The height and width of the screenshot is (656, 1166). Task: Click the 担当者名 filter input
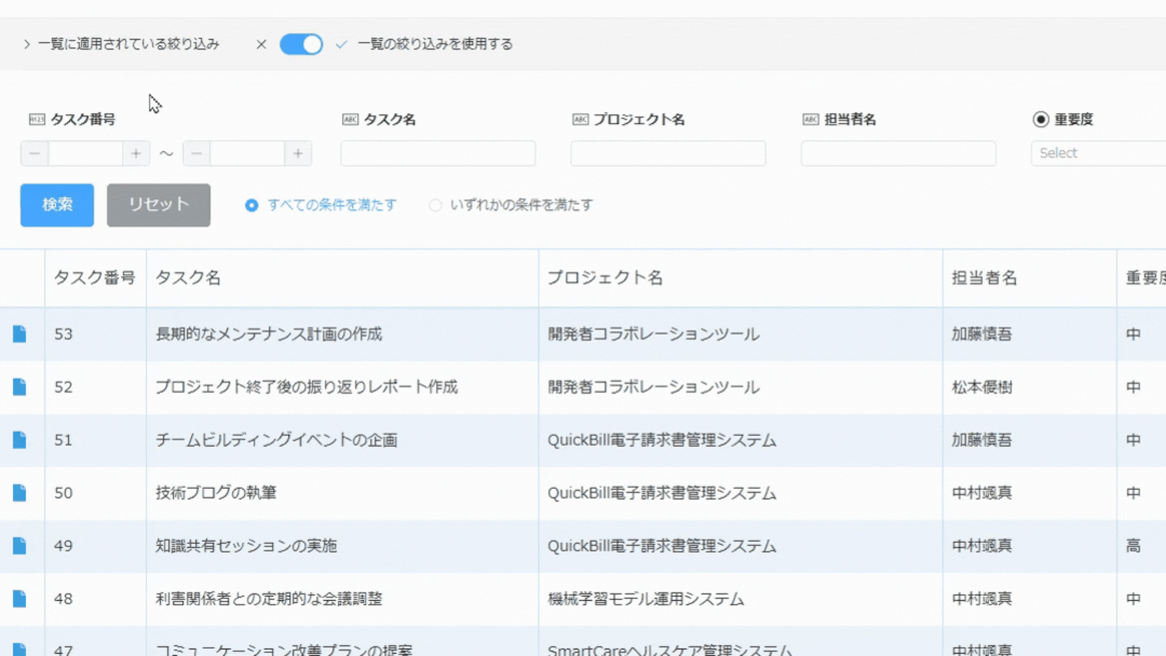pyautogui.click(x=898, y=154)
